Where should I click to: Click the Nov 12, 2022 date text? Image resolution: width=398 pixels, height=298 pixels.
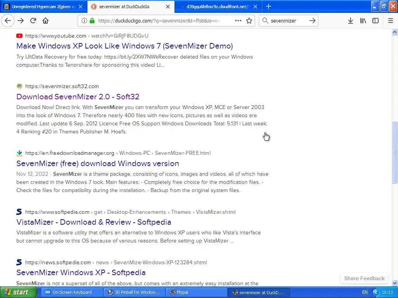point(32,174)
